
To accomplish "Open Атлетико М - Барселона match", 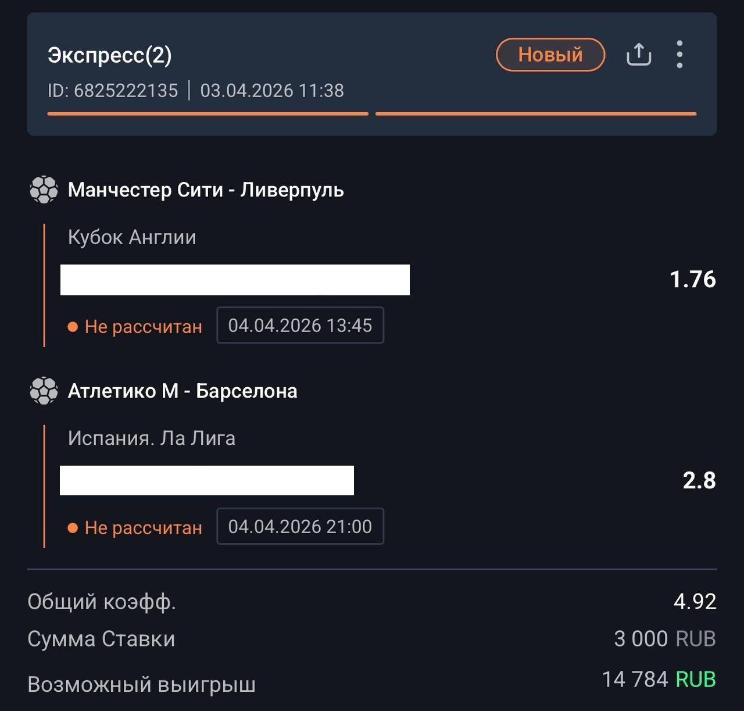I will pyautogui.click(x=183, y=391).
